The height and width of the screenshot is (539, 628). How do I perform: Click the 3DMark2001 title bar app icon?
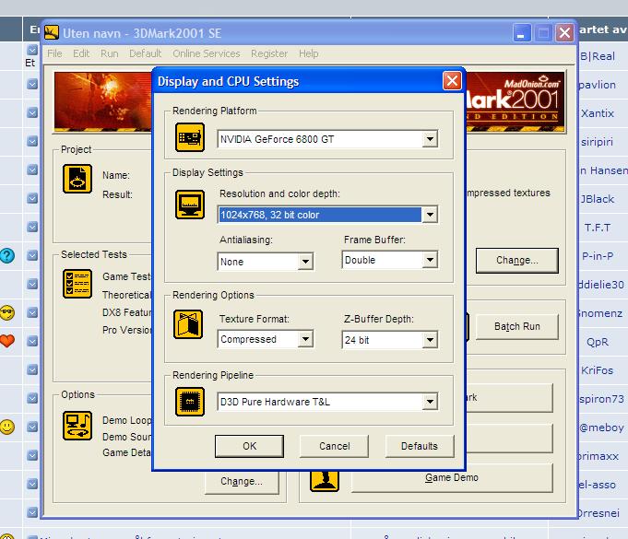point(52,32)
